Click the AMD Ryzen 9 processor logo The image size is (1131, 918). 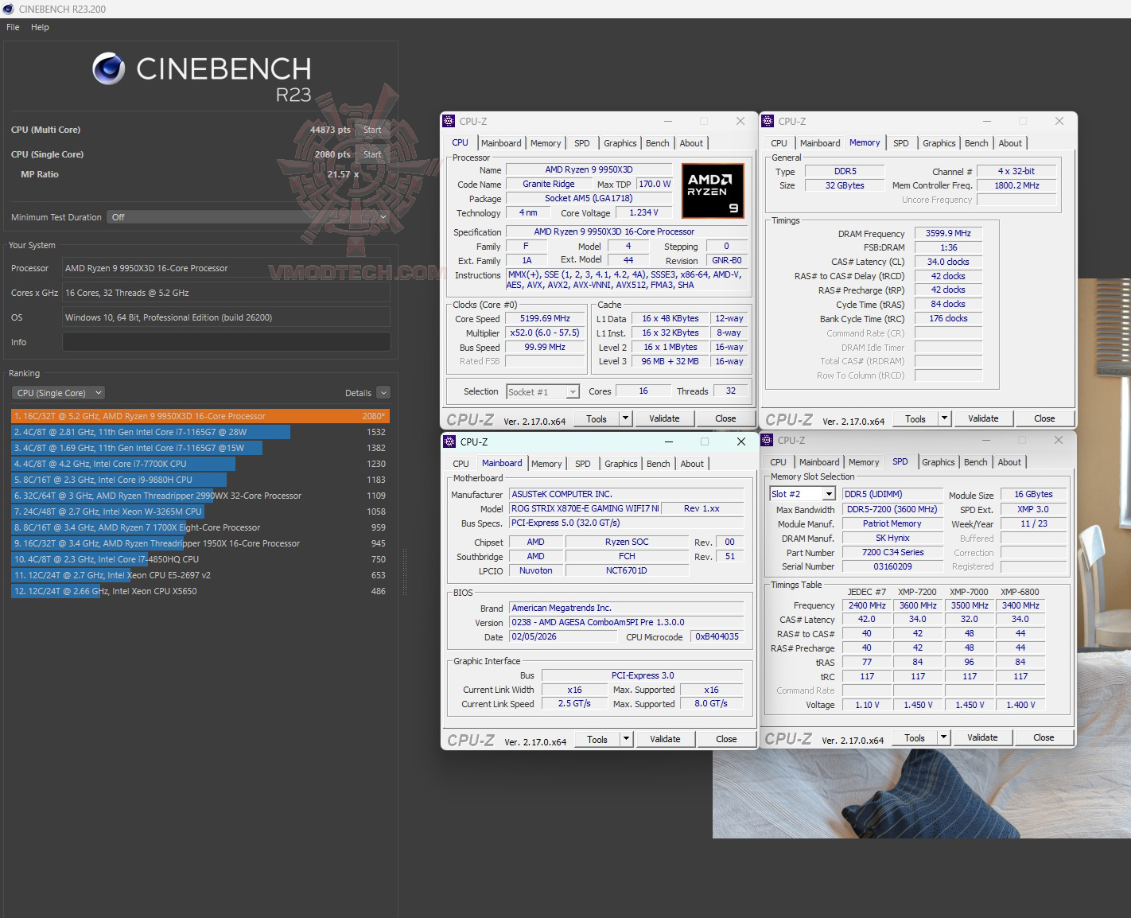pyautogui.click(x=713, y=191)
